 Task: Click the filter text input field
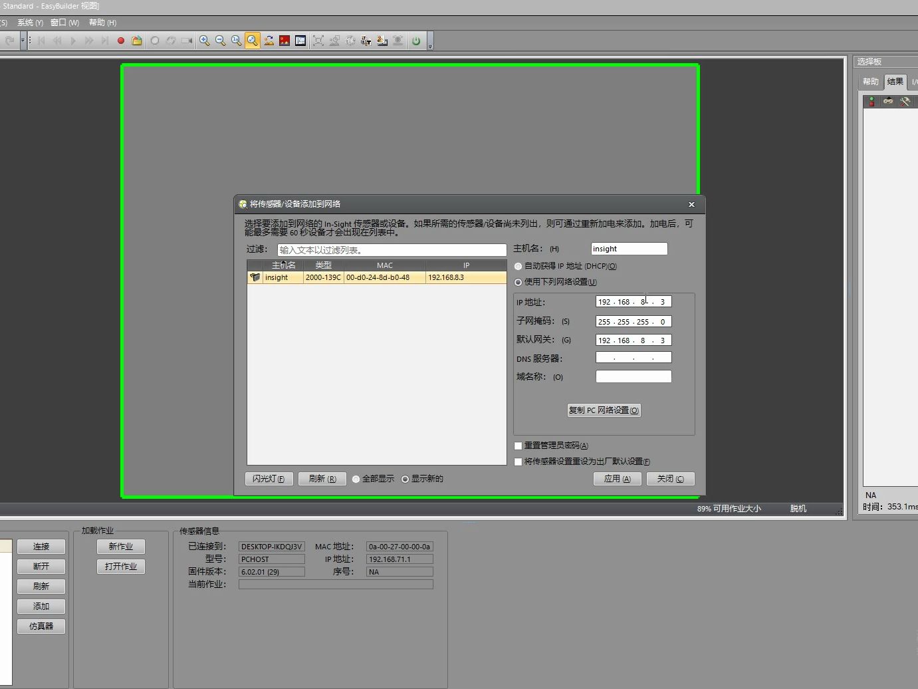click(x=392, y=250)
